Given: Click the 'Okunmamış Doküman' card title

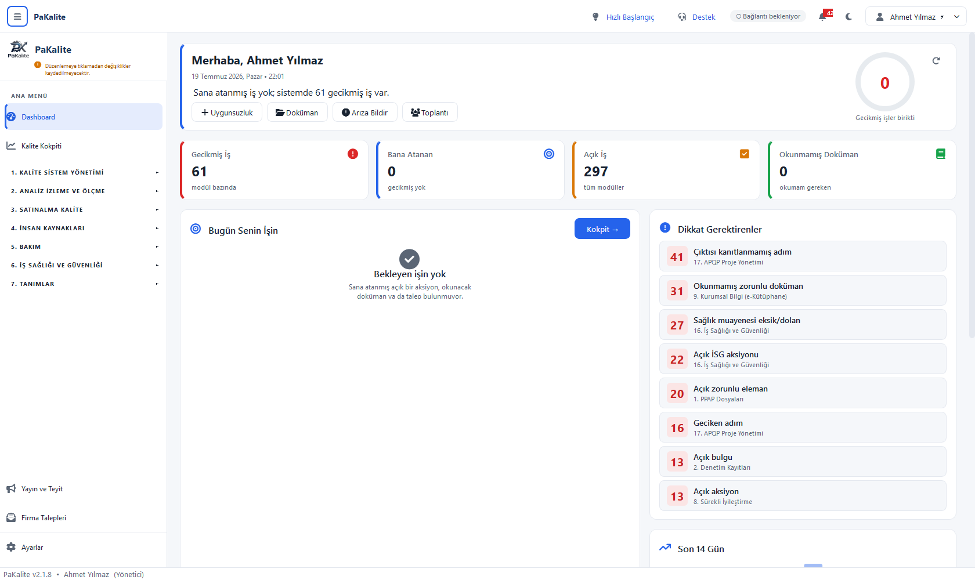Looking at the screenshot, I should 819,154.
